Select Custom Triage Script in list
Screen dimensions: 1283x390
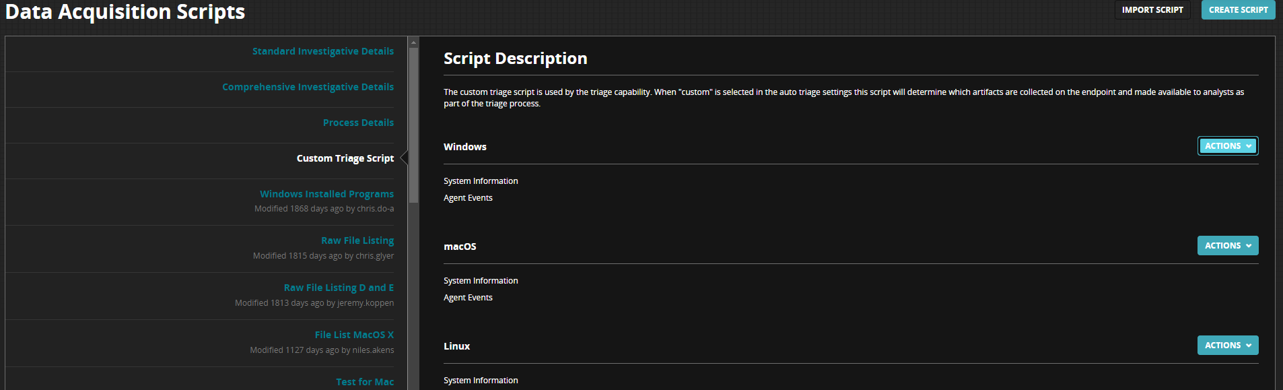click(x=345, y=158)
